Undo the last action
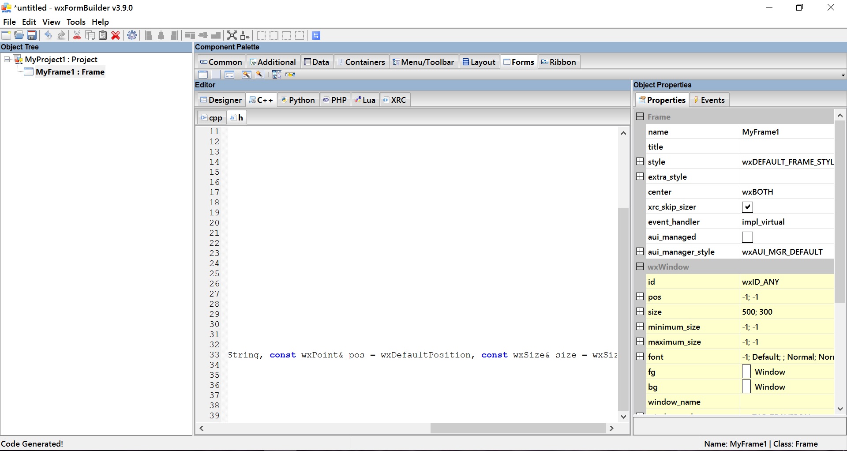Image resolution: width=847 pixels, height=451 pixels. (x=49, y=35)
